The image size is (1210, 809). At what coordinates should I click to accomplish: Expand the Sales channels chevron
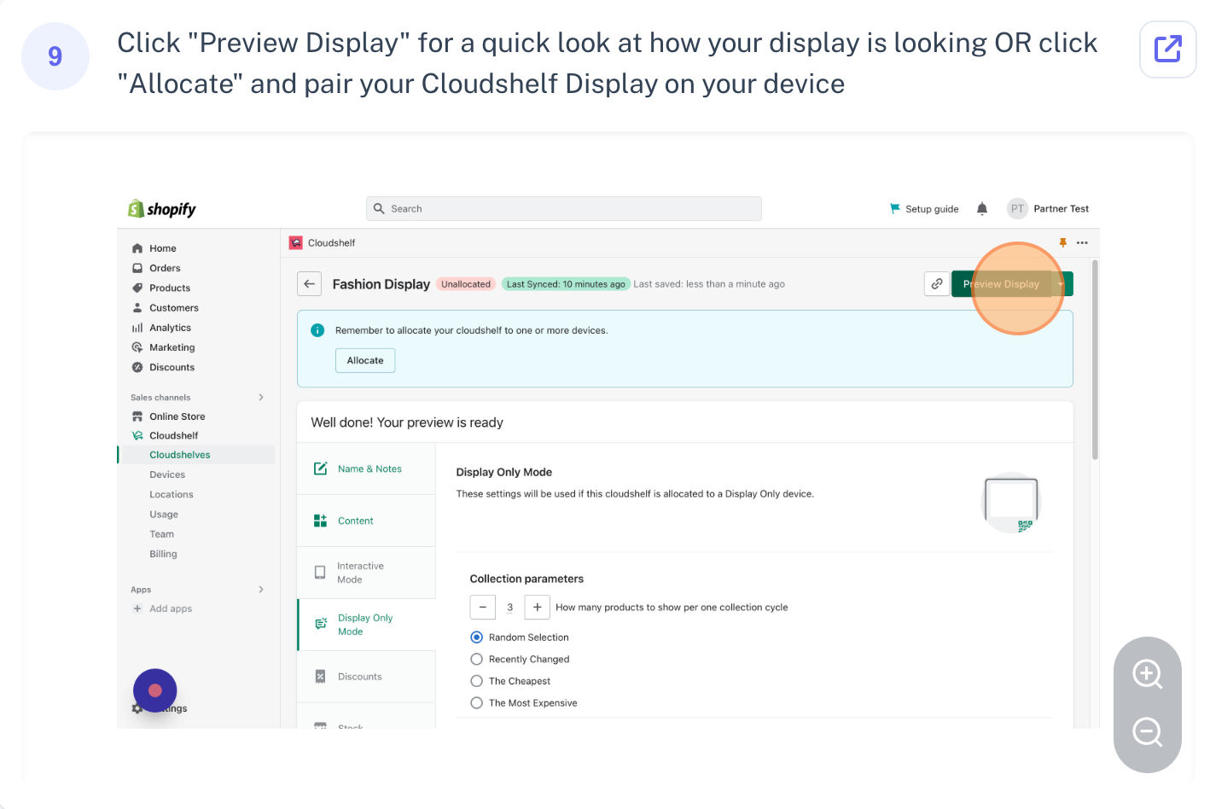pos(261,397)
